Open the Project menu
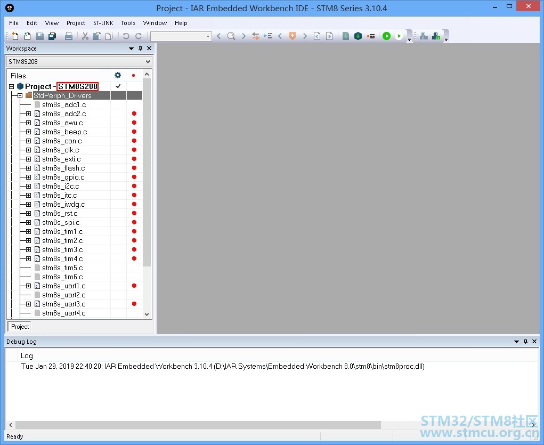The width and height of the screenshot is (544, 445). [x=76, y=23]
